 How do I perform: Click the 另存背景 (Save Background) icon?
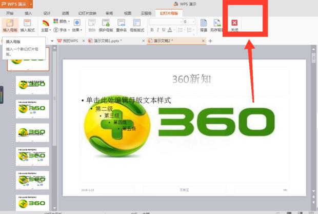click(217, 23)
